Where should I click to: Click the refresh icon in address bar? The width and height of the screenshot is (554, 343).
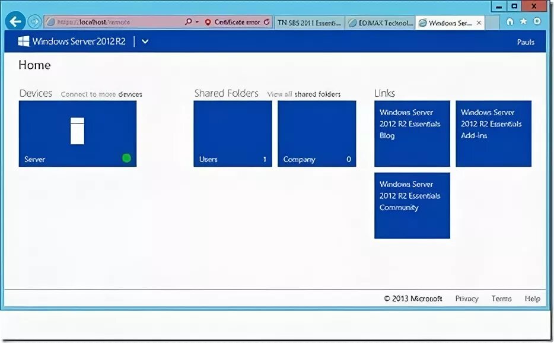point(267,22)
